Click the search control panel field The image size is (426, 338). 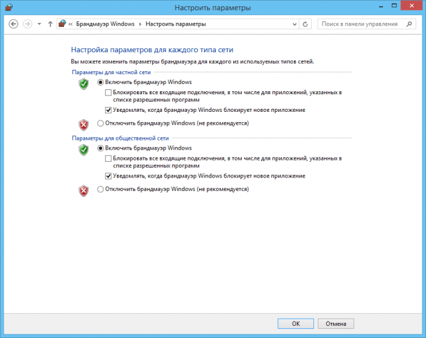366,24
